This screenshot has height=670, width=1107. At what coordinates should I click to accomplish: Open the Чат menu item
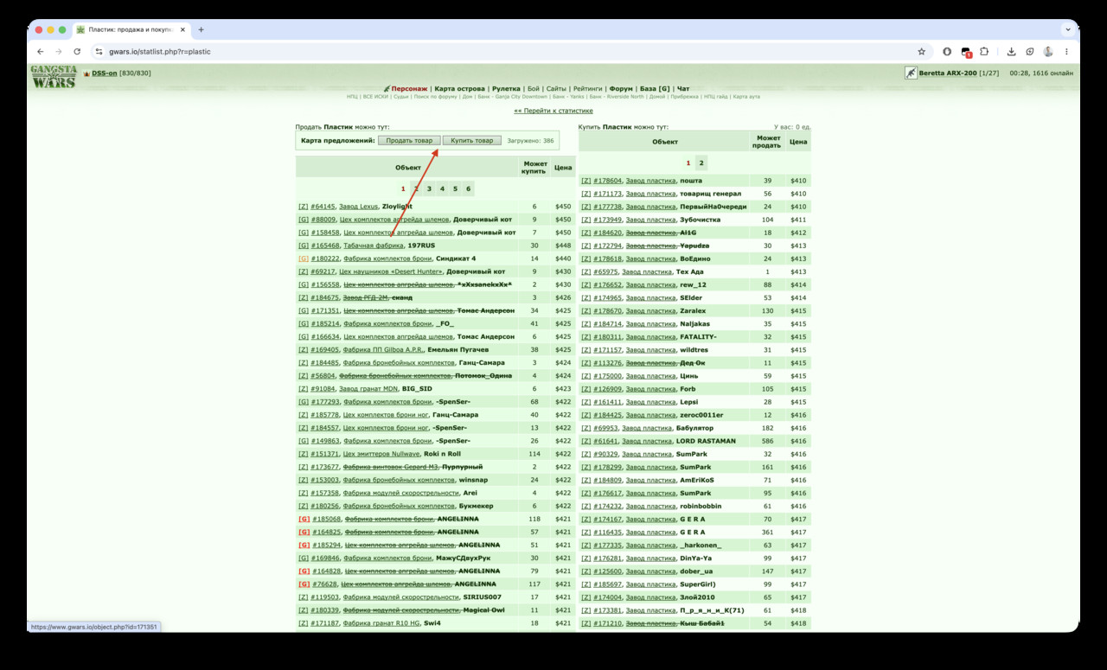683,88
